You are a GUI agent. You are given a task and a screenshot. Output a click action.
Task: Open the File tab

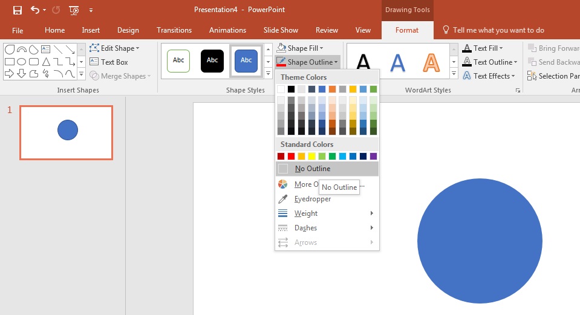pyautogui.click(x=18, y=30)
